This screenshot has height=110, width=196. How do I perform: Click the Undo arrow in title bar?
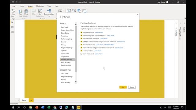coord(17,2)
